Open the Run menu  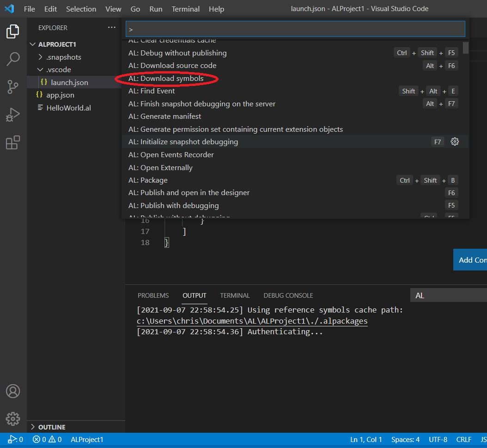point(156,9)
